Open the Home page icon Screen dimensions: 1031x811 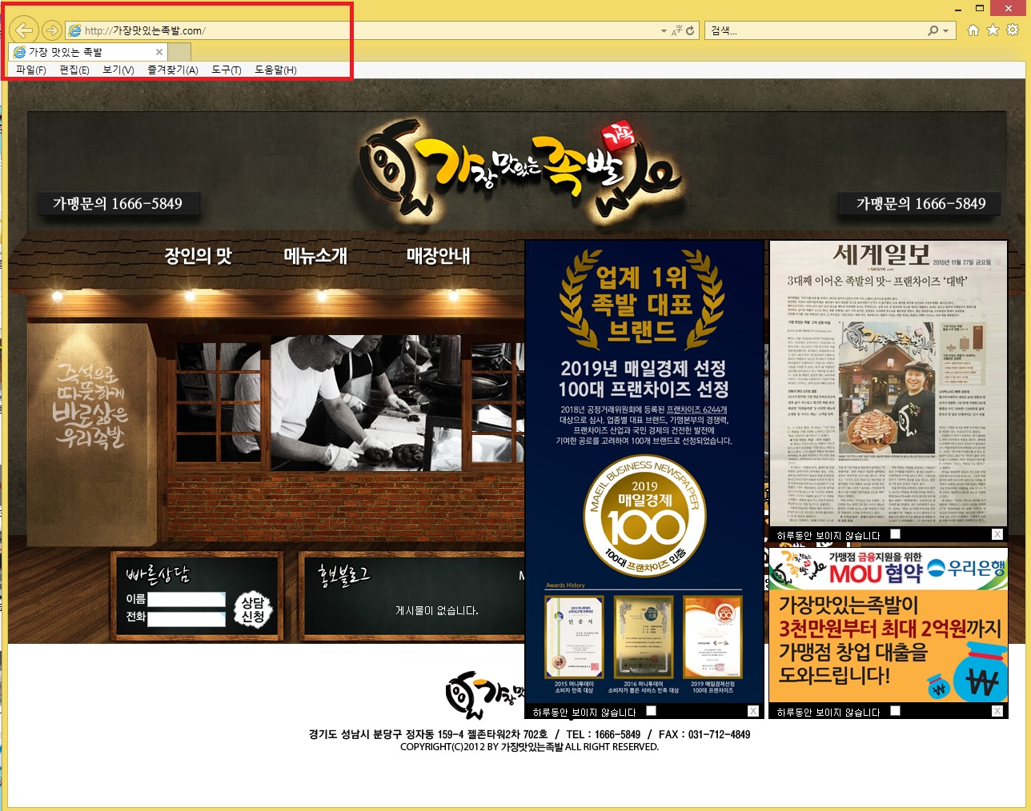pyautogui.click(x=973, y=30)
